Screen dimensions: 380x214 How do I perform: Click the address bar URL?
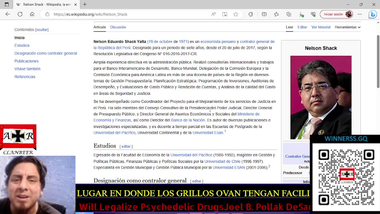point(91,14)
